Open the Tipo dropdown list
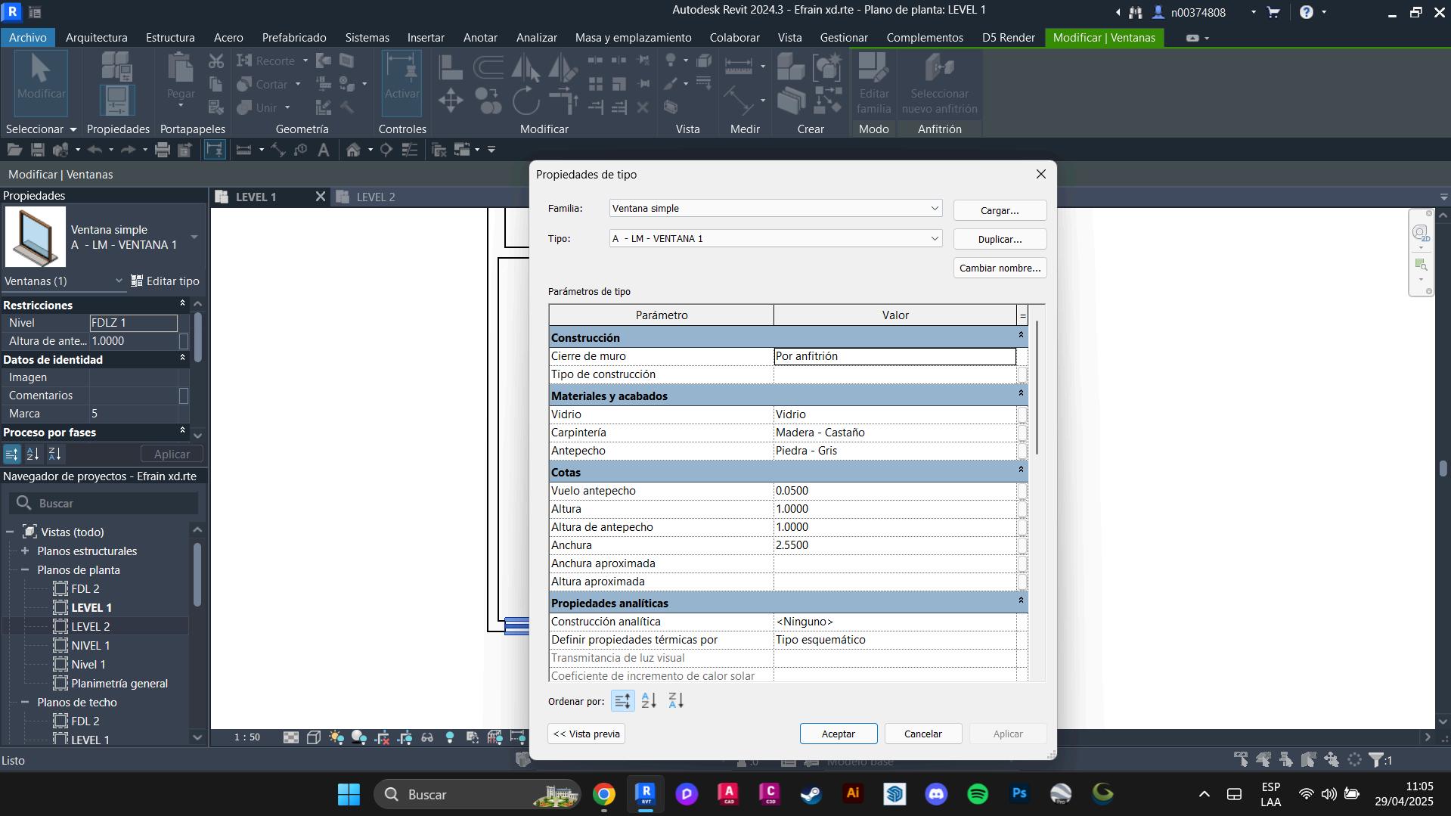Viewport: 1451px width, 816px height. click(x=934, y=239)
